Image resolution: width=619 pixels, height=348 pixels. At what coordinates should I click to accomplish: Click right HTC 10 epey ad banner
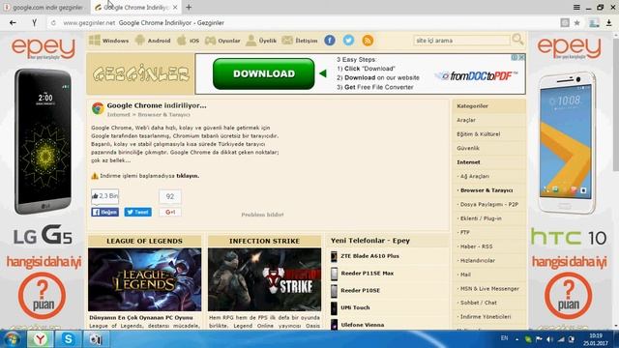pos(570,181)
